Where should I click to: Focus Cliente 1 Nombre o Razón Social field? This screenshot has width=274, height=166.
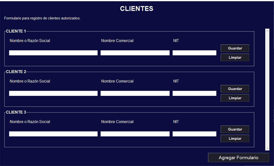point(53,53)
